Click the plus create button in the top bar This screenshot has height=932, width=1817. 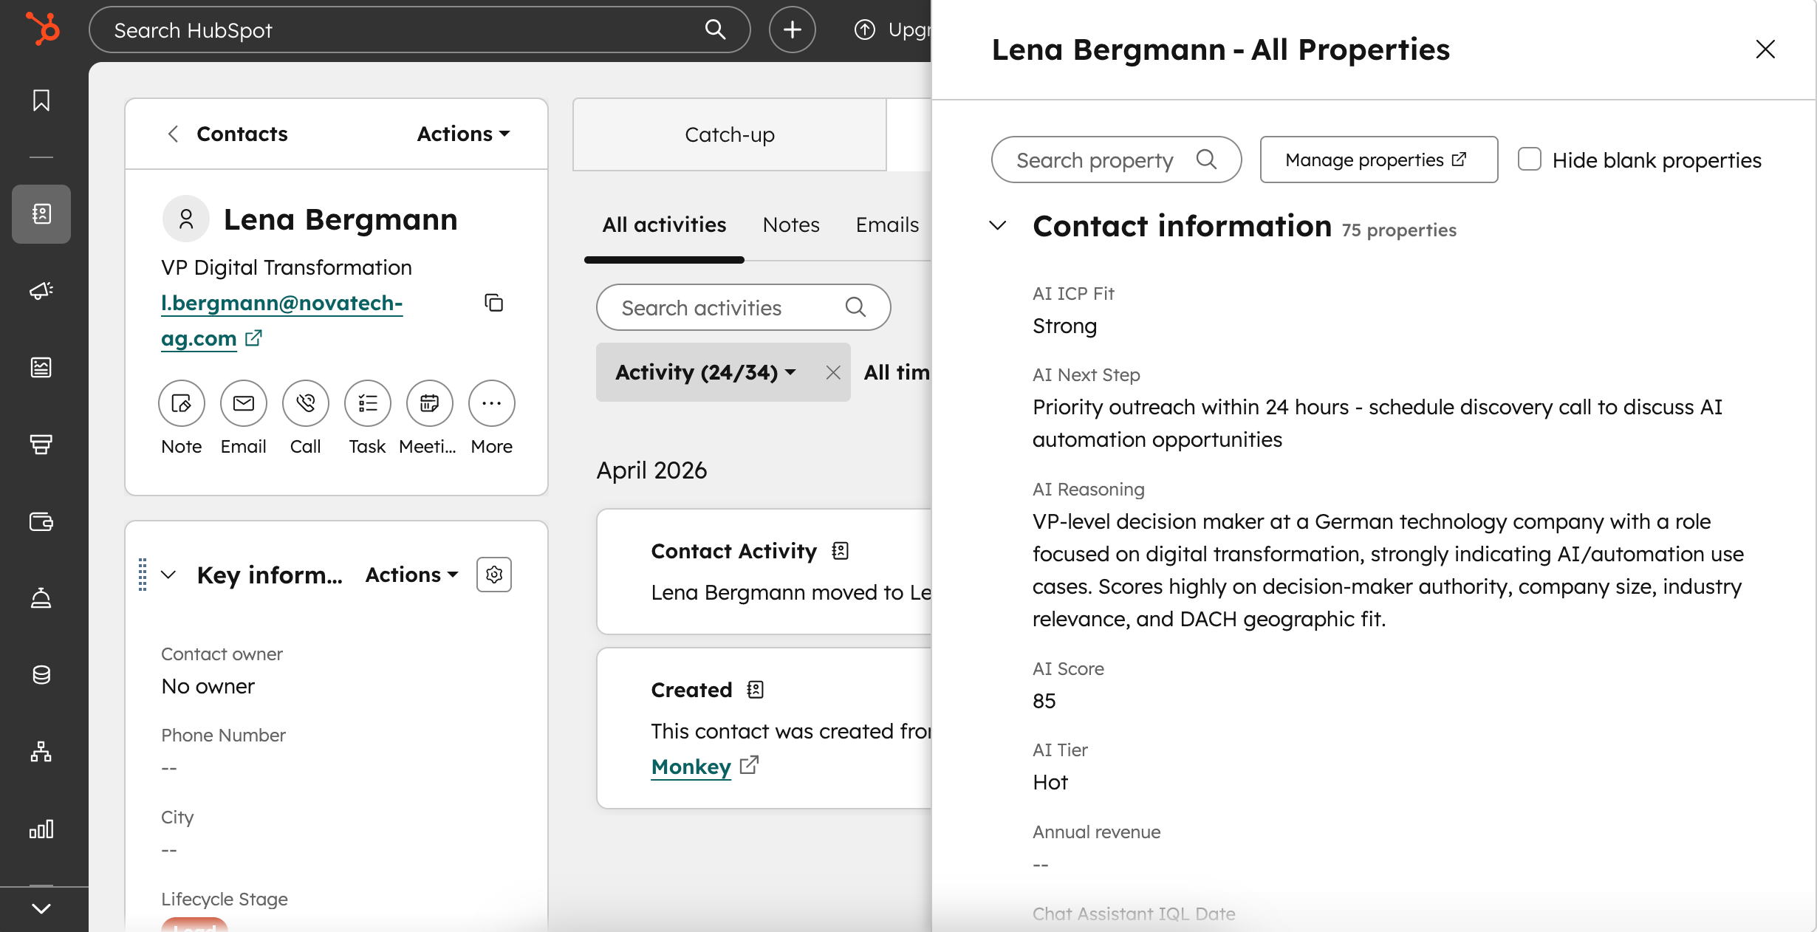[792, 30]
